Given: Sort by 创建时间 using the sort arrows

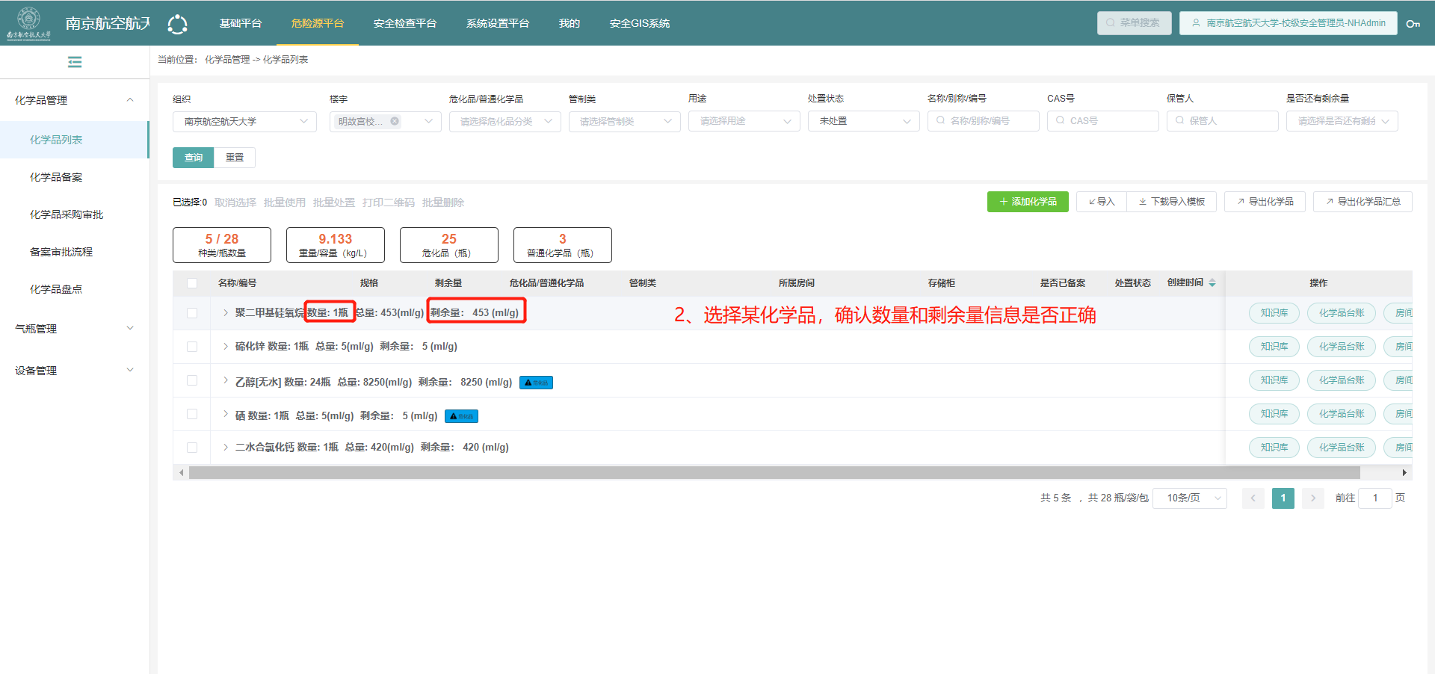Looking at the screenshot, I should coord(1212,283).
